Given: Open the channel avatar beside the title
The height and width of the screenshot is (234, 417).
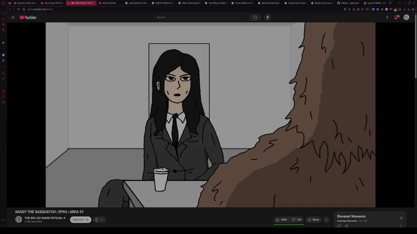Looking at the screenshot, I should [x=19, y=220].
